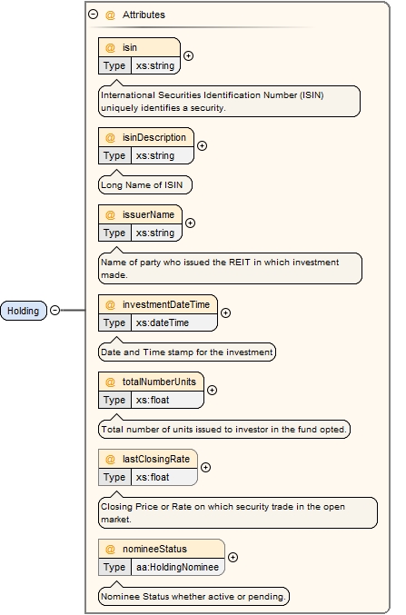Screen dimensions: 406x615
Task: Collapse the Attributes group with minus icon
Action: coord(93,15)
